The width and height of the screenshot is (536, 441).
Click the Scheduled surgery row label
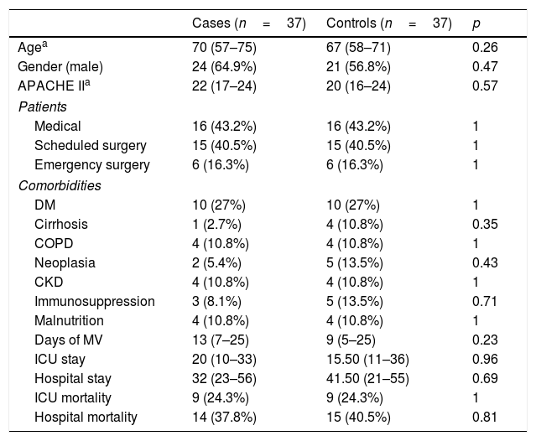91,146
